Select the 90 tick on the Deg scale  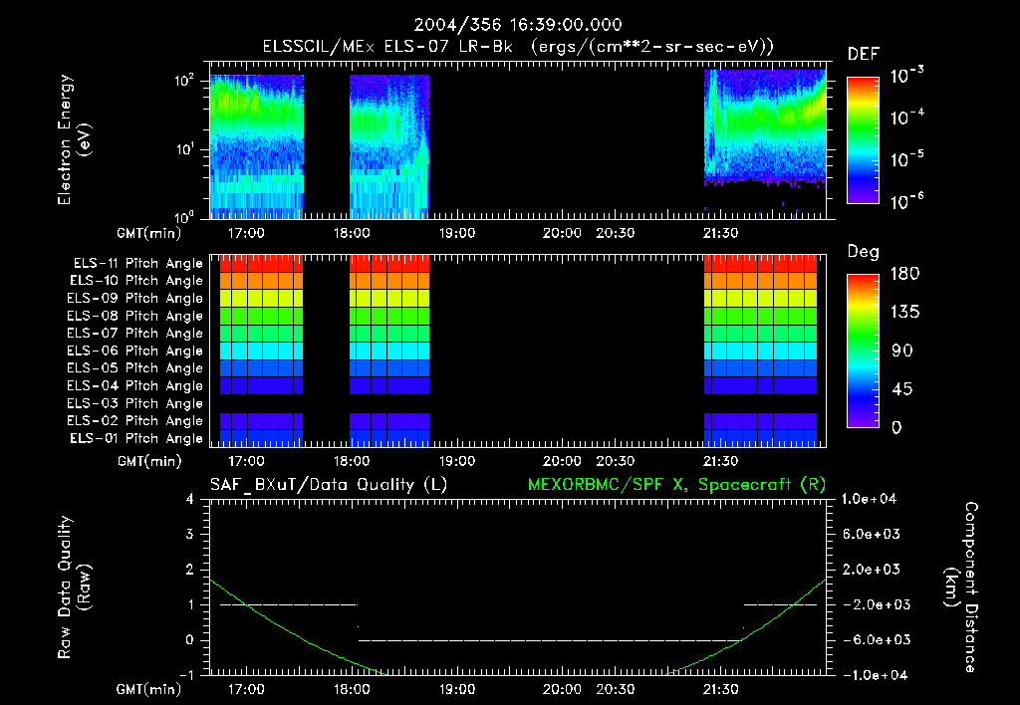tap(902, 352)
